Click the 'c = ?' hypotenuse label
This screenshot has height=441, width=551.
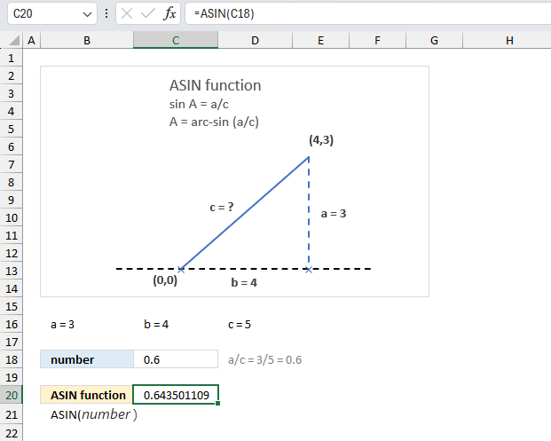coord(222,208)
